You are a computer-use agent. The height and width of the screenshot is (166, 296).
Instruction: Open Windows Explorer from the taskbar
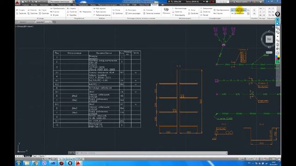point(27,163)
